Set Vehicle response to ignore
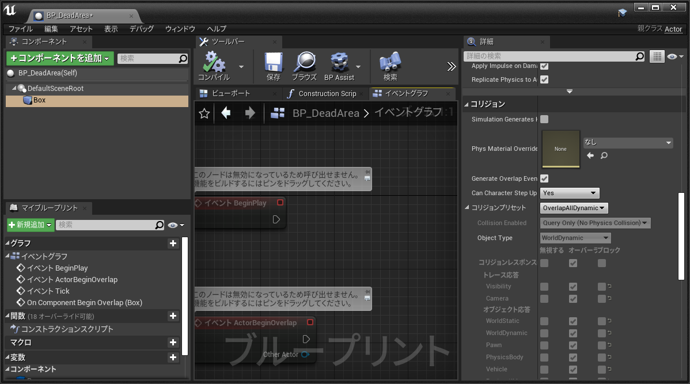This screenshot has width=690, height=384. click(544, 370)
